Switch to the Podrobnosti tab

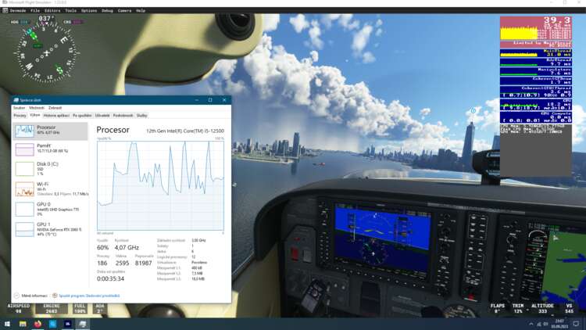pos(123,116)
